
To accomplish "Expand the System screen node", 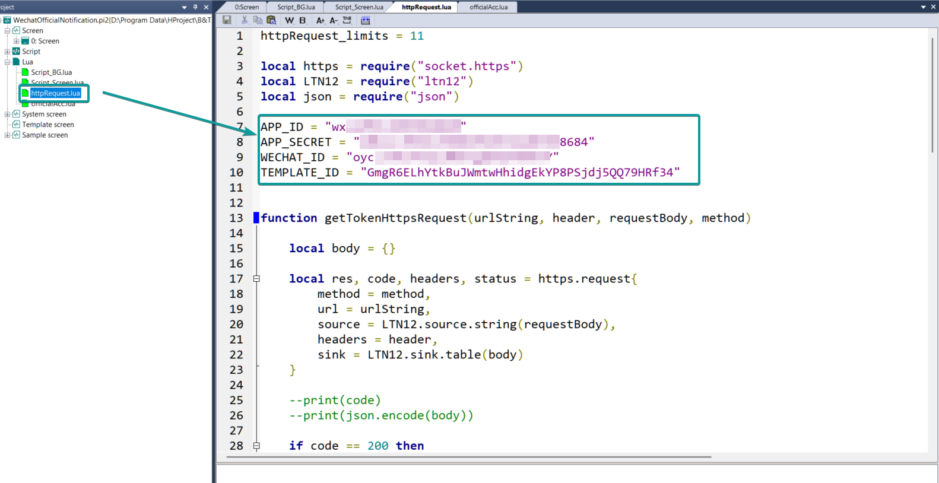I will pyautogui.click(x=8, y=114).
